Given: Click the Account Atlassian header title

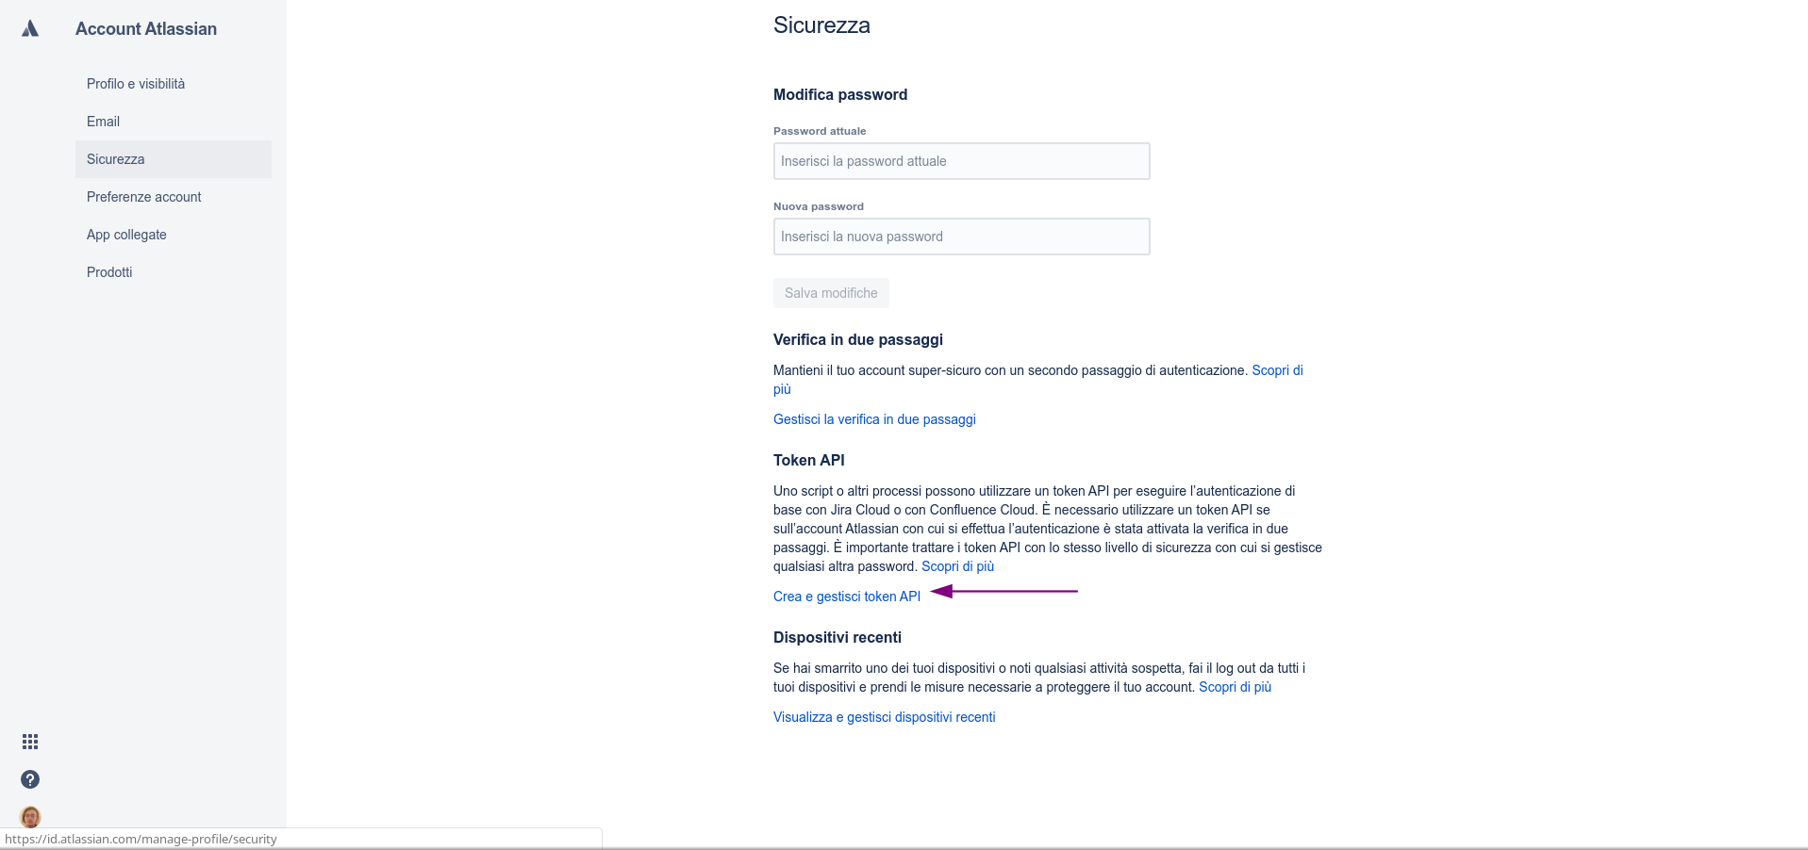Looking at the screenshot, I should (x=146, y=29).
